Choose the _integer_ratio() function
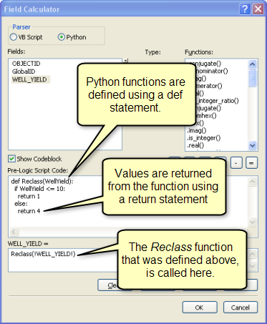The image size is (267, 324). coord(217,101)
